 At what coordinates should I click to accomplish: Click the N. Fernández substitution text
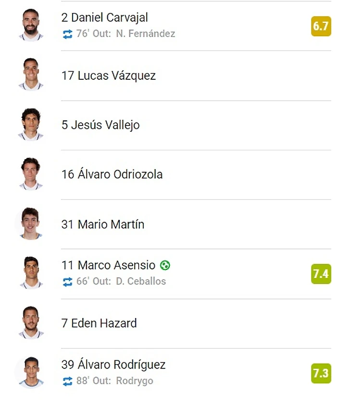(x=145, y=34)
